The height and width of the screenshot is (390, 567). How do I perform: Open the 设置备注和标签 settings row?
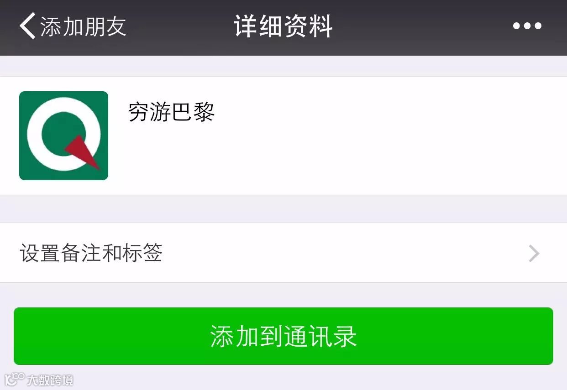click(283, 253)
